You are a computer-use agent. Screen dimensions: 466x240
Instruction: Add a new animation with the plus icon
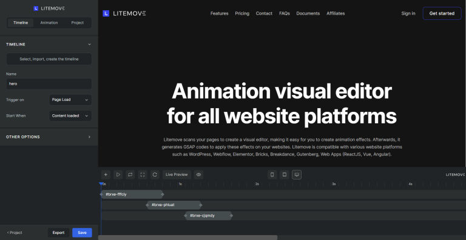coord(106,175)
